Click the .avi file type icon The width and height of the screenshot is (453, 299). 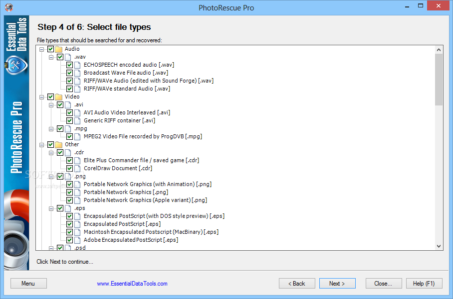(x=68, y=105)
